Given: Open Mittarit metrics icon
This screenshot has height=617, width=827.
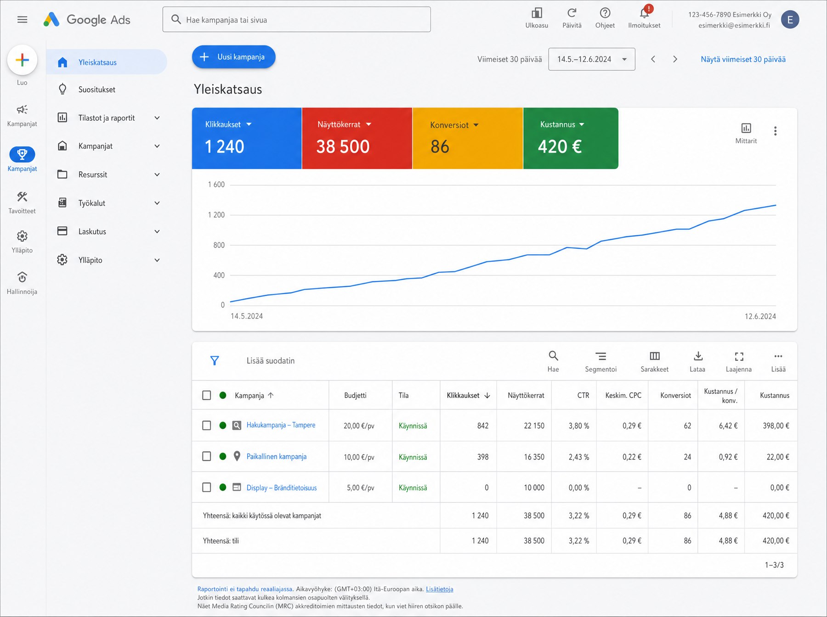Looking at the screenshot, I should coord(746,128).
